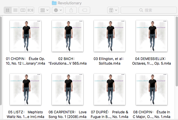The width and height of the screenshot is (178, 120).
Task: Click the left-side vertical scrollbar thumb
Action: (x=1, y=61)
